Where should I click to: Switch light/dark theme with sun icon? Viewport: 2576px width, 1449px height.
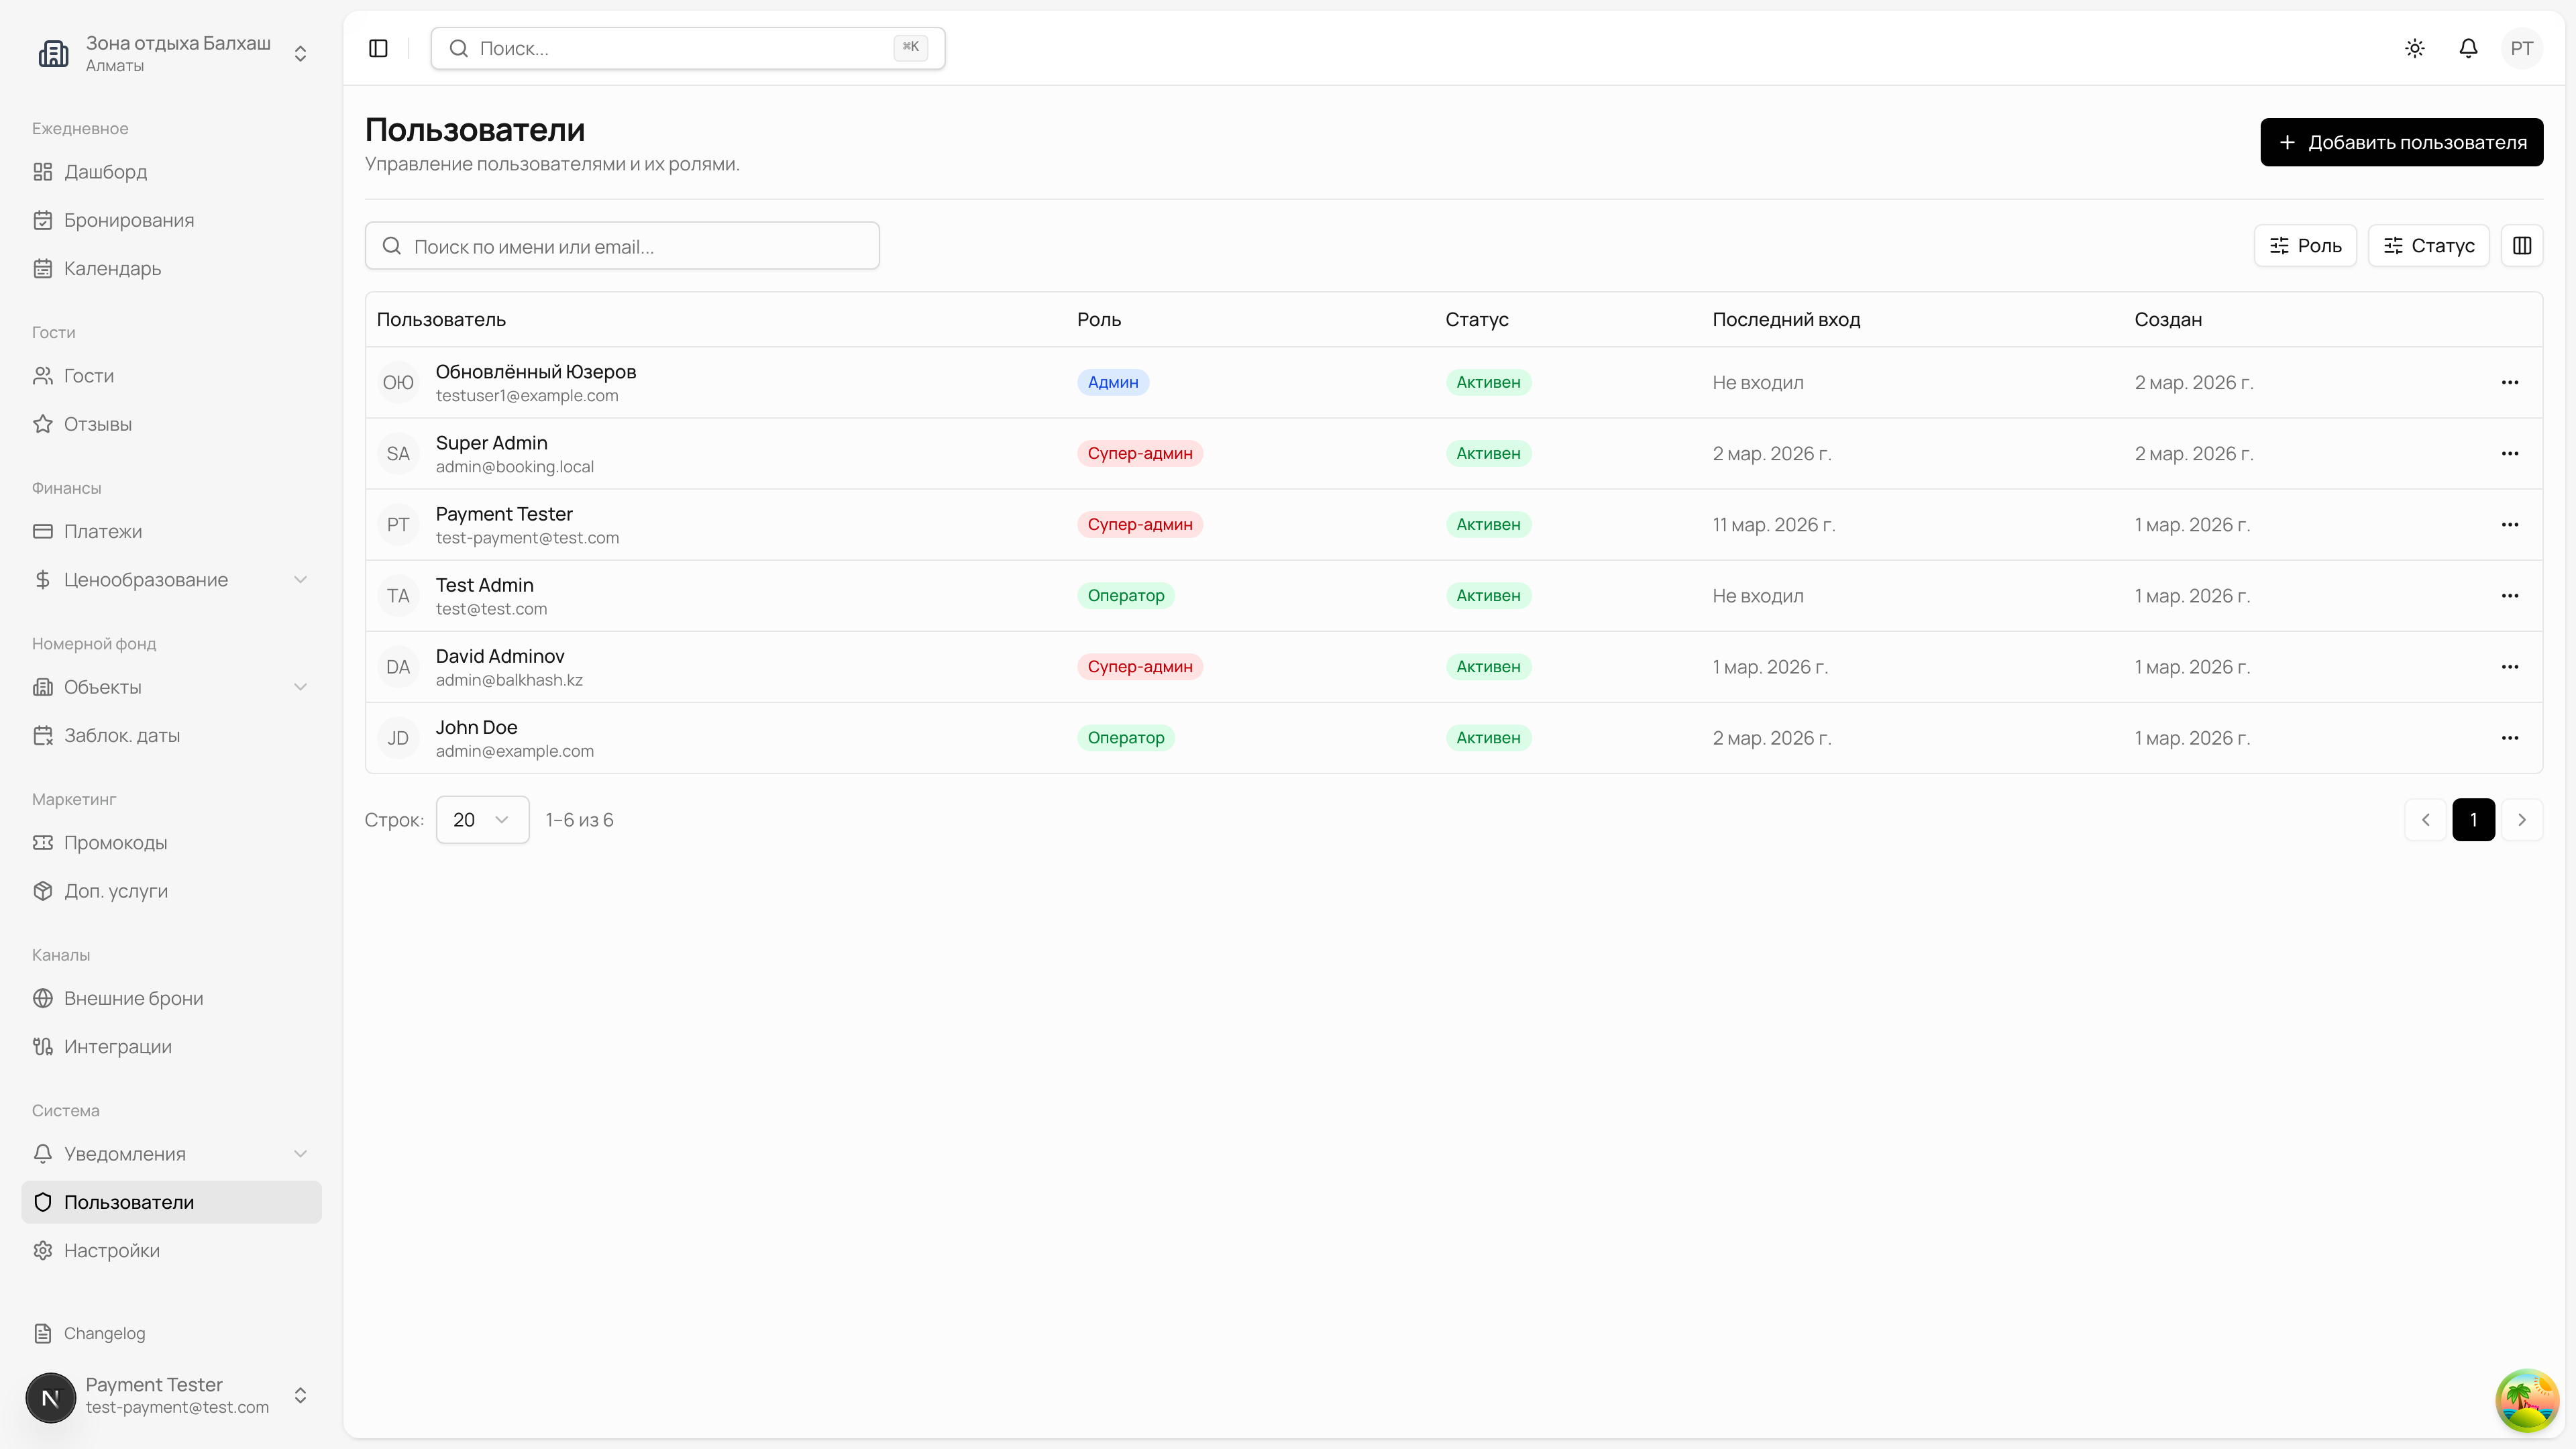(2415, 48)
